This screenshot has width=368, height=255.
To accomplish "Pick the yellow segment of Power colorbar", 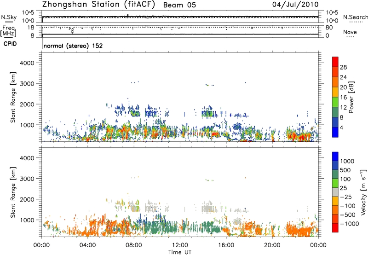I will (335, 91).
